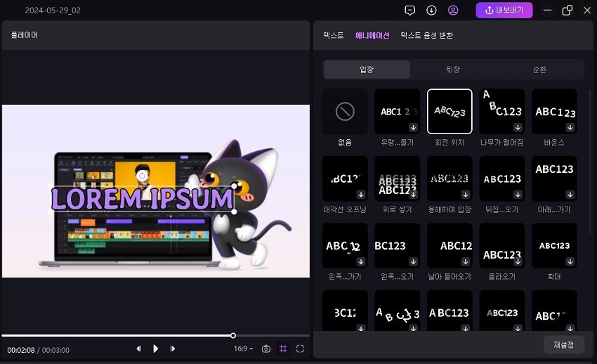Apply the 뒤집...오기 animation preset
Screen dimensions: 597x364
coord(501,178)
